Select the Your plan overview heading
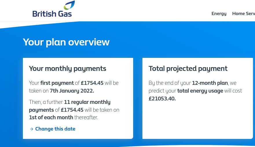The height and width of the screenshot is (147, 255). tap(66, 42)
